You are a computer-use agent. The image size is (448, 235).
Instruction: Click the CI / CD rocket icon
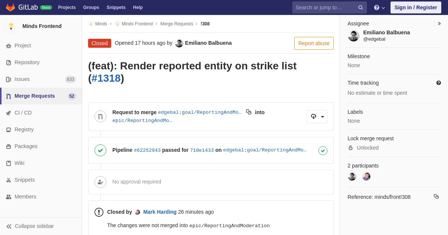(x=9, y=113)
